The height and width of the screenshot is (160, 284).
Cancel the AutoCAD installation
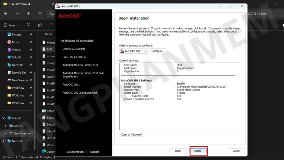click(236, 151)
